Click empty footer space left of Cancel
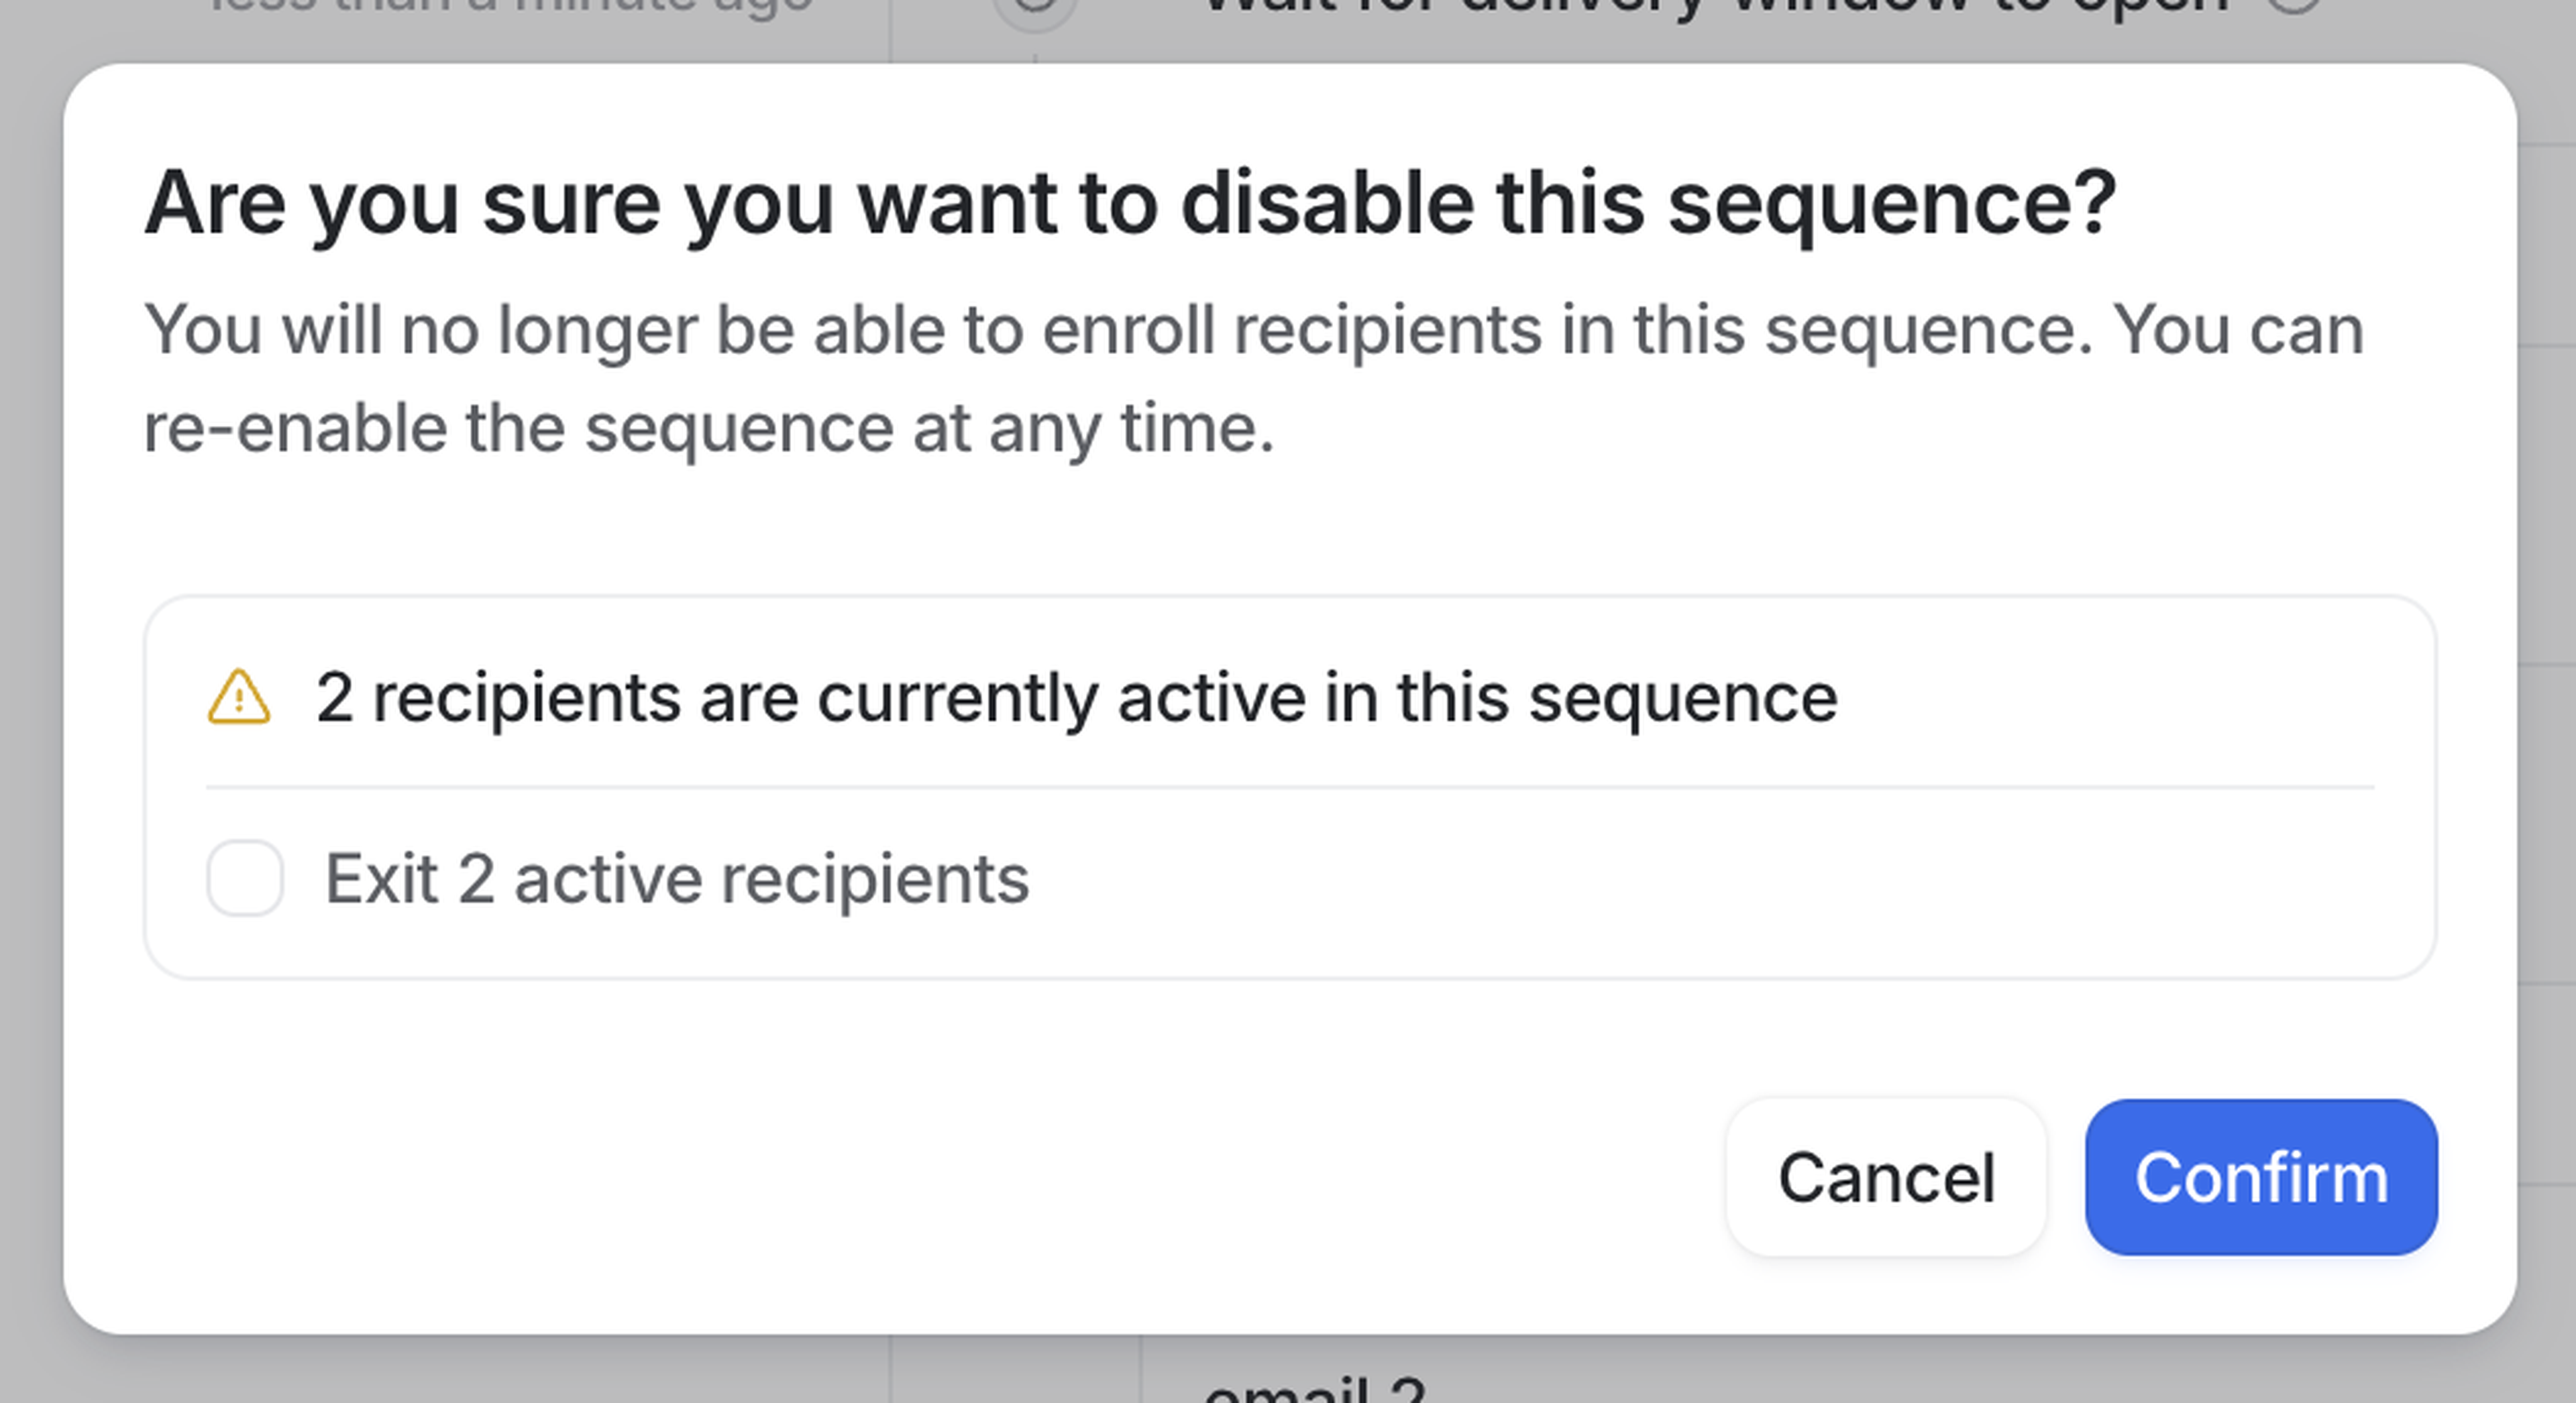Viewport: 2576px width, 1403px height. (x=900, y=1177)
